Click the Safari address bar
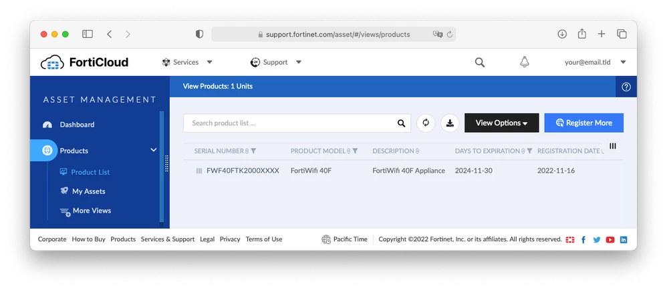The height and width of the screenshot is (290, 667). [x=333, y=35]
